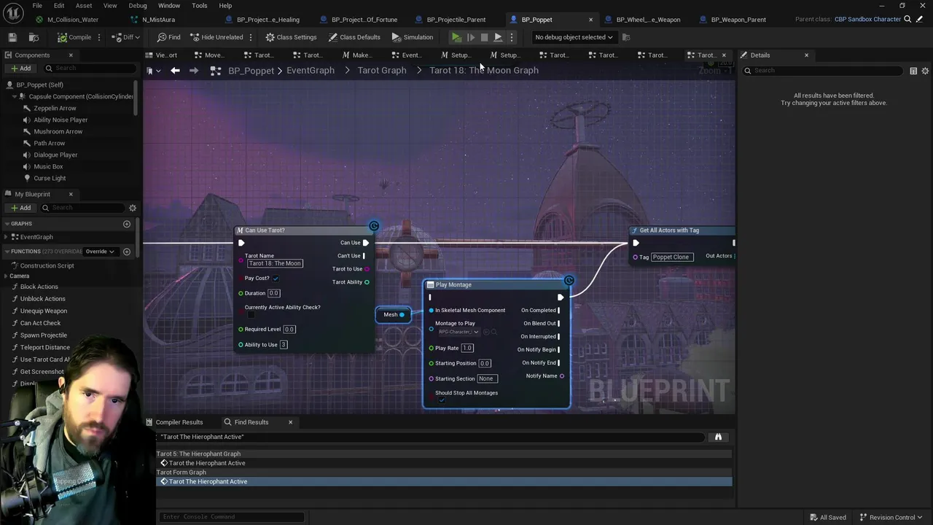Close the Components panel

pos(71,55)
